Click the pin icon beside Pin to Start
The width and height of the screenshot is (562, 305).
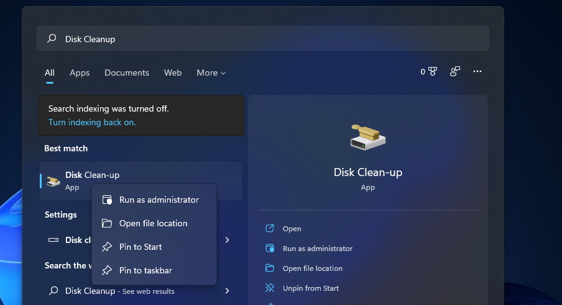pos(107,247)
